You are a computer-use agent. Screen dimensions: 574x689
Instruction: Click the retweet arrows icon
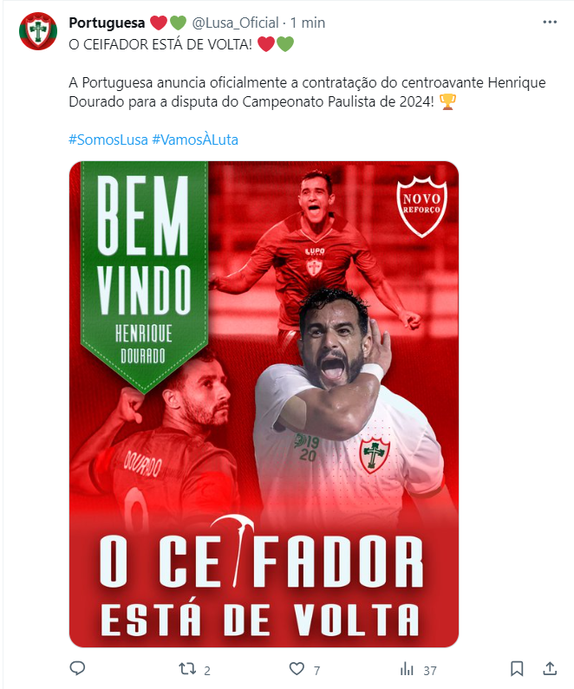[187, 669]
